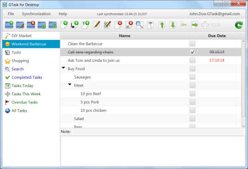Mark 10 pcs chicken as done
248x169 pixels.
[192, 110]
